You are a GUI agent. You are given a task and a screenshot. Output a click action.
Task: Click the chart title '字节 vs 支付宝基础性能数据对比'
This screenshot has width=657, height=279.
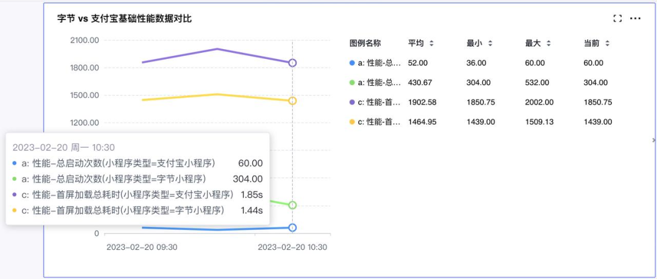point(124,19)
